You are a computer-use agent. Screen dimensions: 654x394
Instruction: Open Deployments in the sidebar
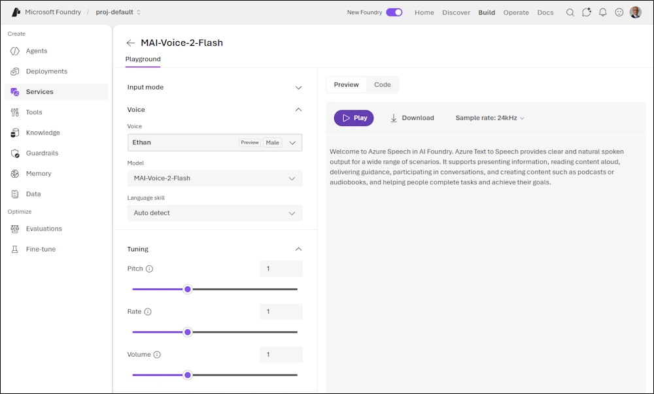56,71
